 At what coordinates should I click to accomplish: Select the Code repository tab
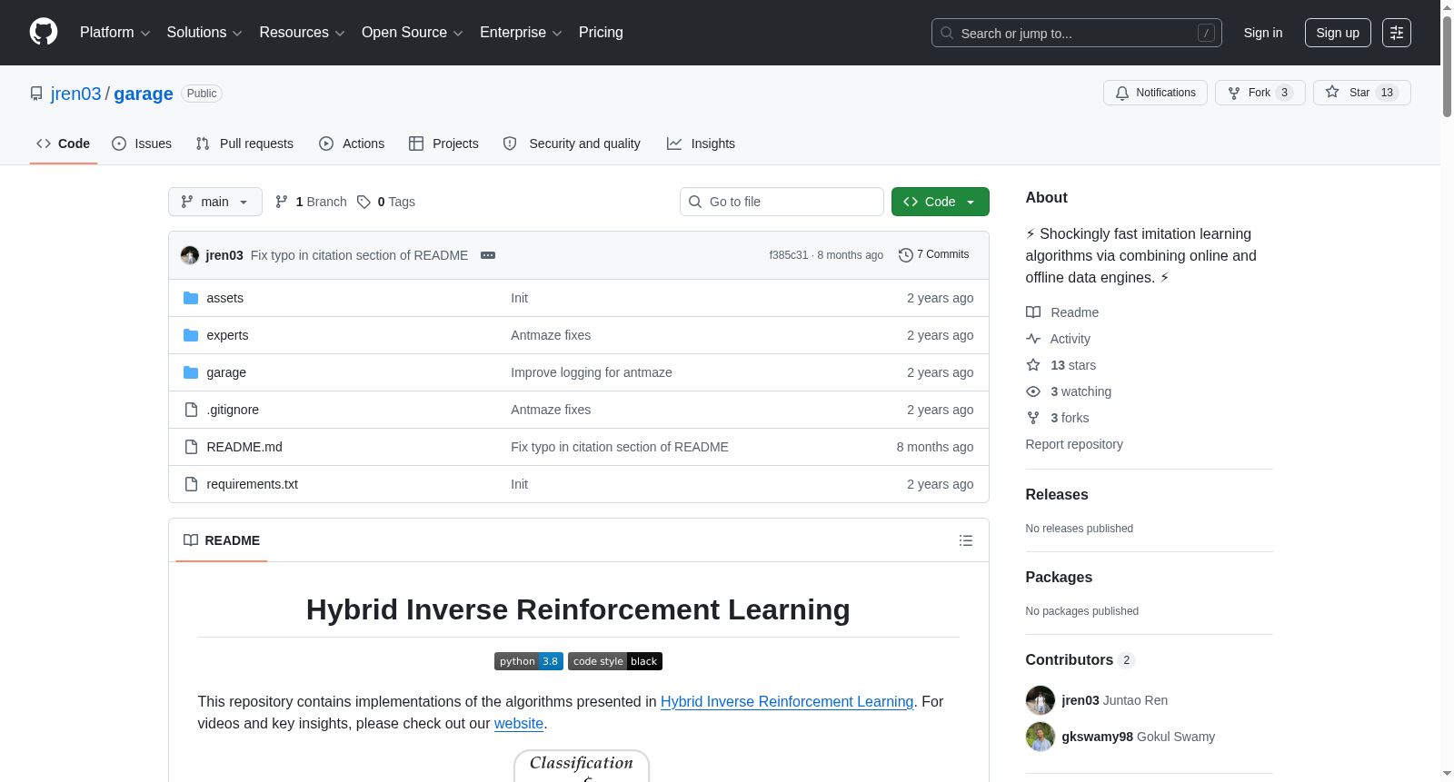[64, 144]
